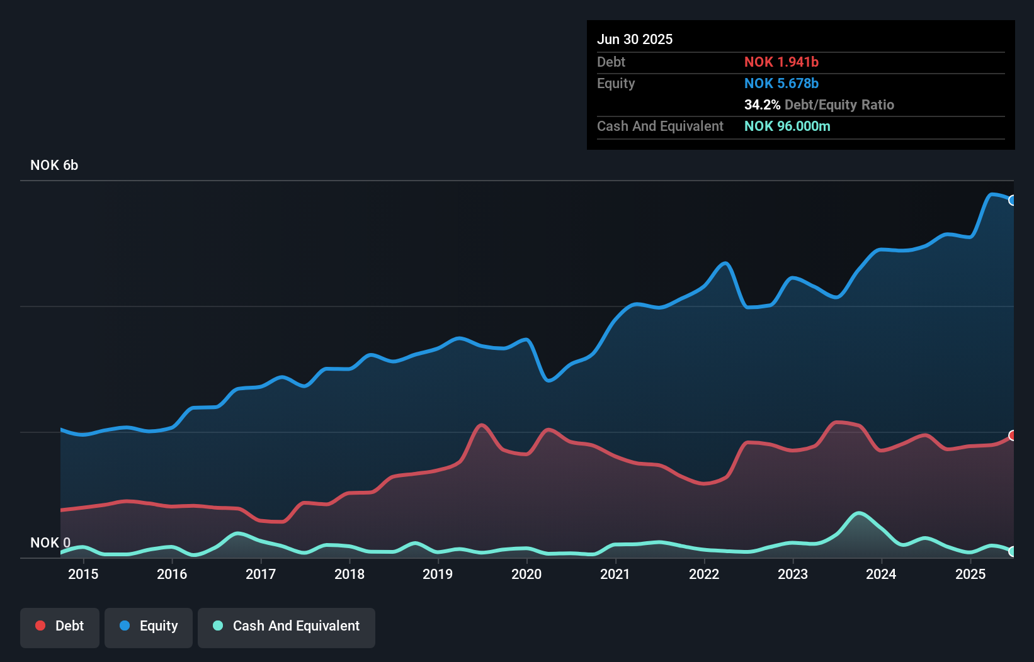The image size is (1034, 662).
Task: Click the 2015 x-axis label
Action: pyautogui.click(x=83, y=574)
